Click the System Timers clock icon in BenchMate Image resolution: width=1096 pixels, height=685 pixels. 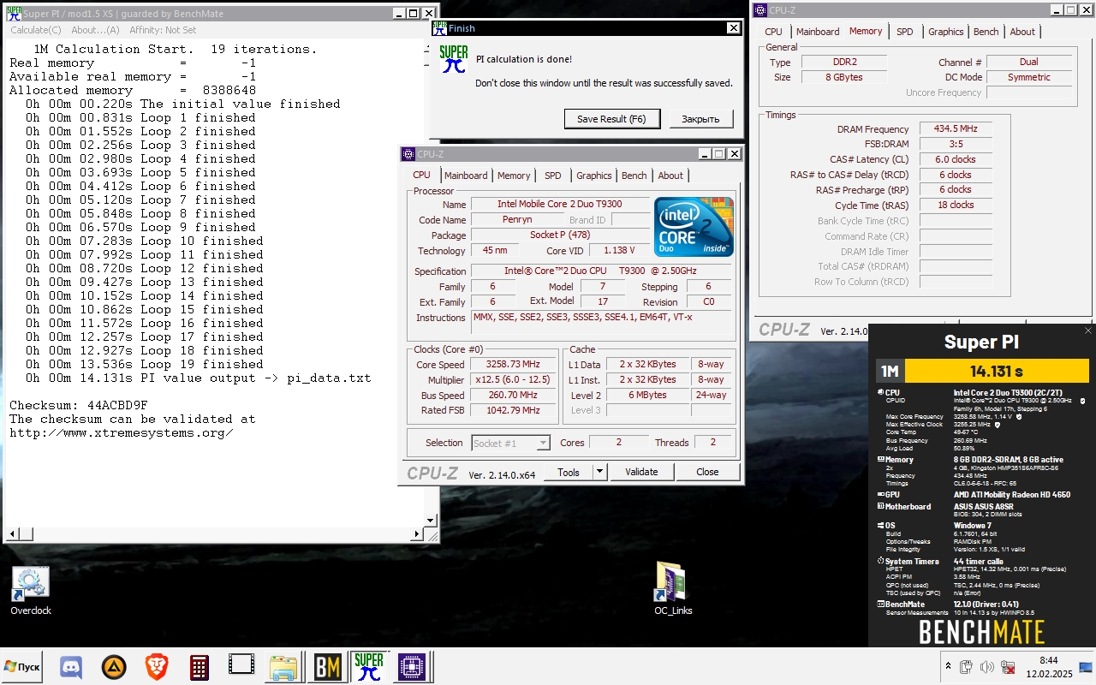click(879, 562)
